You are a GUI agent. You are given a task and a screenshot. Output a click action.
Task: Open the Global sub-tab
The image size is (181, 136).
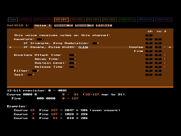104,25
